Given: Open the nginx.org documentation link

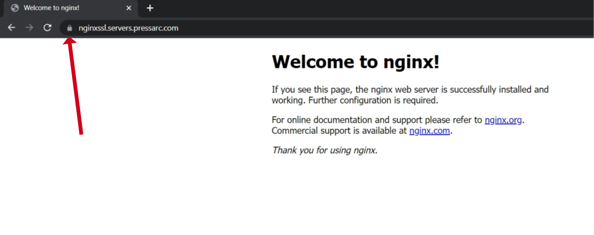Looking at the screenshot, I should pos(503,120).
